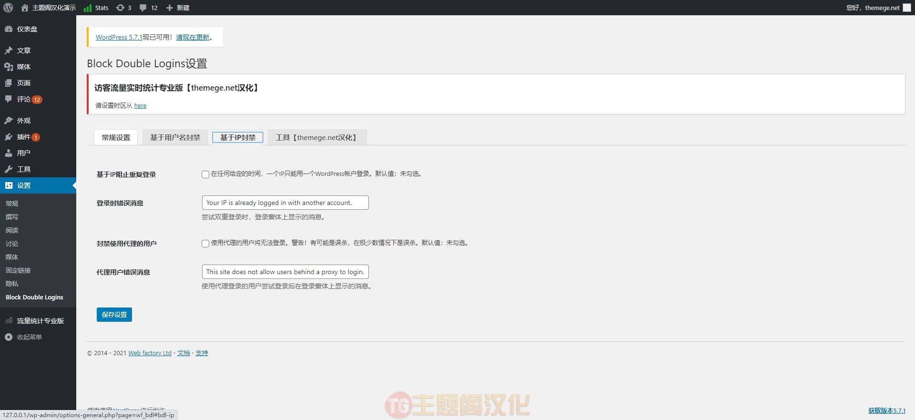Click the 保存设置 button
The image size is (915, 420).
pos(114,315)
